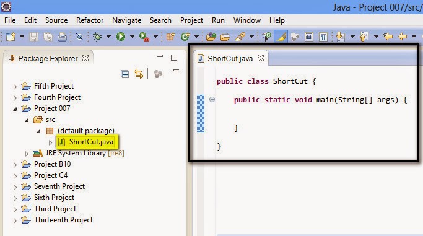
Task: Click the Focus on Active Task icon
Action: coord(158,74)
